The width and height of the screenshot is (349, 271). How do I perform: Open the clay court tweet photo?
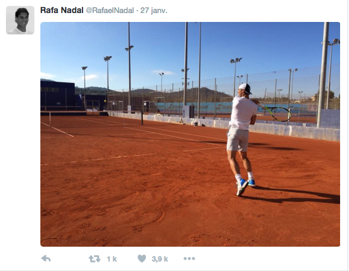tap(190, 134)
